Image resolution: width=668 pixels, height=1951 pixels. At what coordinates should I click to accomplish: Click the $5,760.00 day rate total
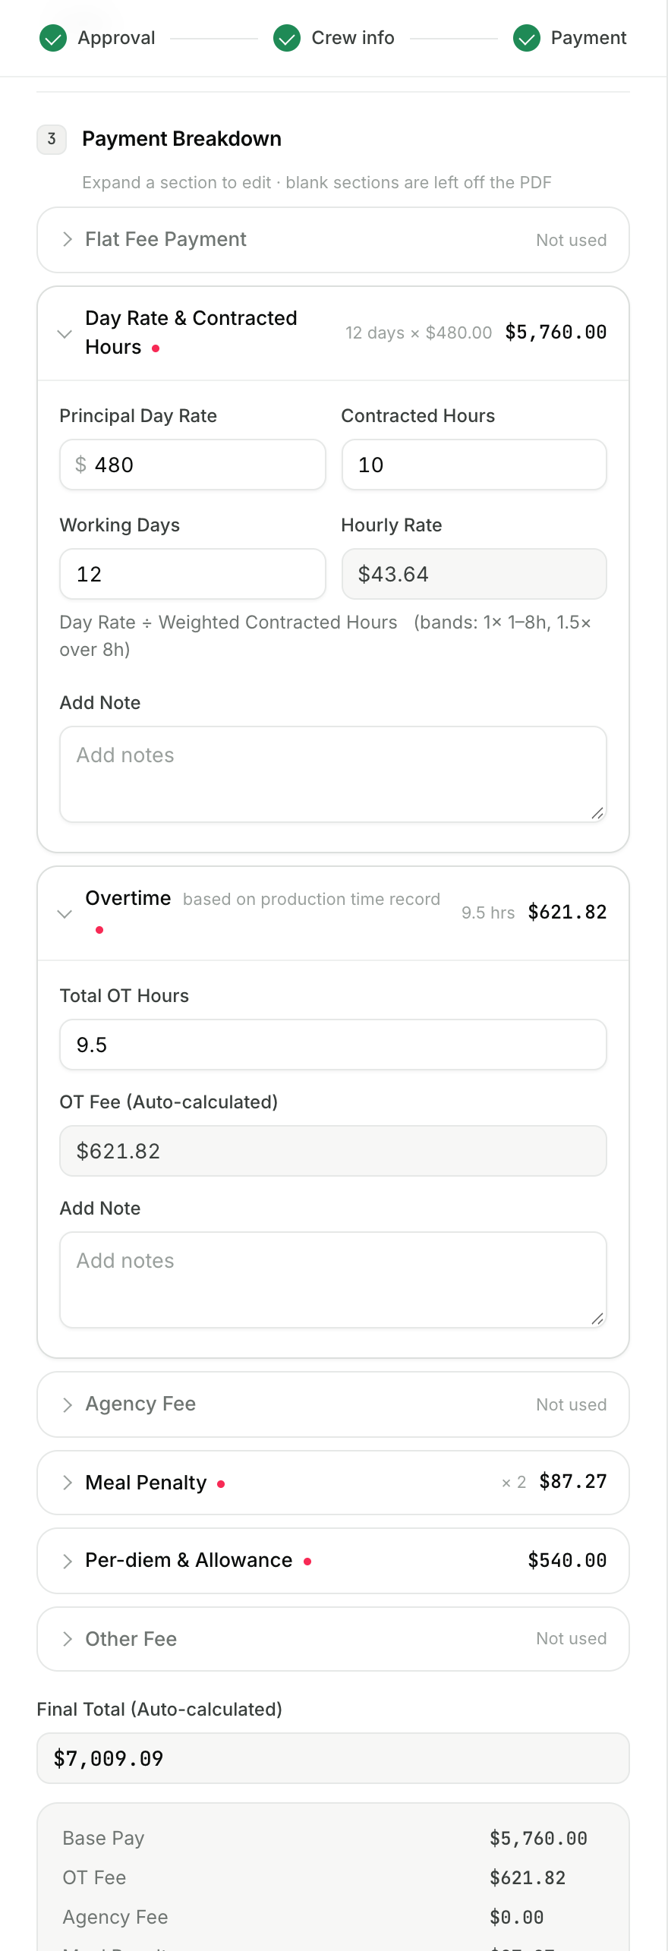click(556, 333)
